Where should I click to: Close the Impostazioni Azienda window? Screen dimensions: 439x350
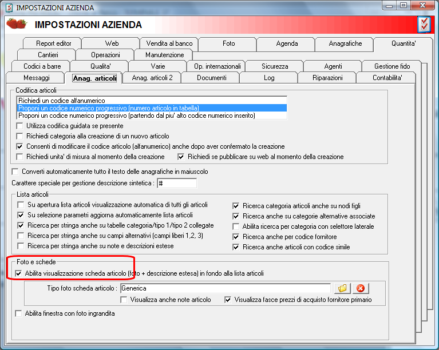pyautogui.click(x=423, y=6)
